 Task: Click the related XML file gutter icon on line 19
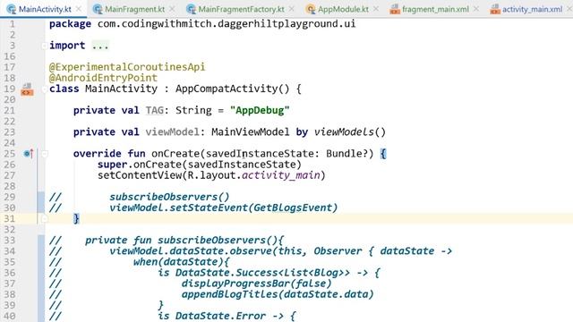(27, 89)
